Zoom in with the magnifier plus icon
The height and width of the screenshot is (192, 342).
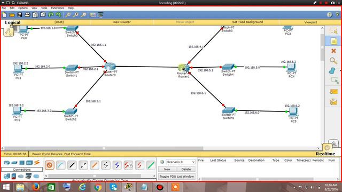click(x=68, y=15)
